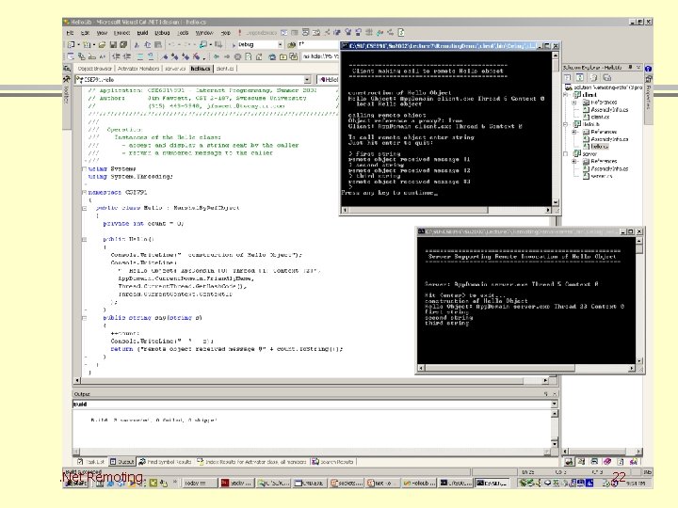Image resolution: width=678 pixels, height=508 pixels.
Task: Switch to the server.cs editor tab
Action: pyautogui.click(x=175, y=69)
